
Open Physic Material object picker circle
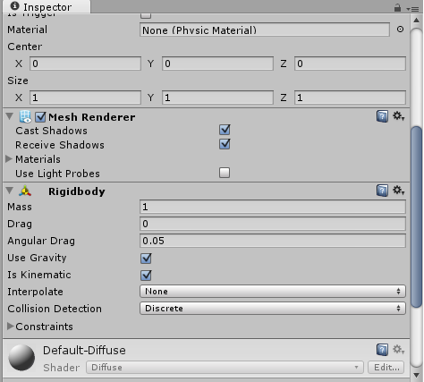point(400,30)
